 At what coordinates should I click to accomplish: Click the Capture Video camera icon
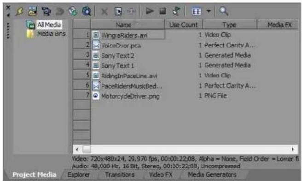pyautogui.click(x=46, y=12)
